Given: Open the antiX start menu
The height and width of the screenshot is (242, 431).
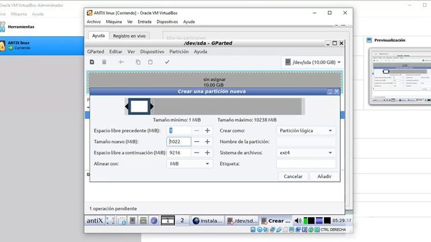Looking at the screenshot, I should (x=94, y=220).
